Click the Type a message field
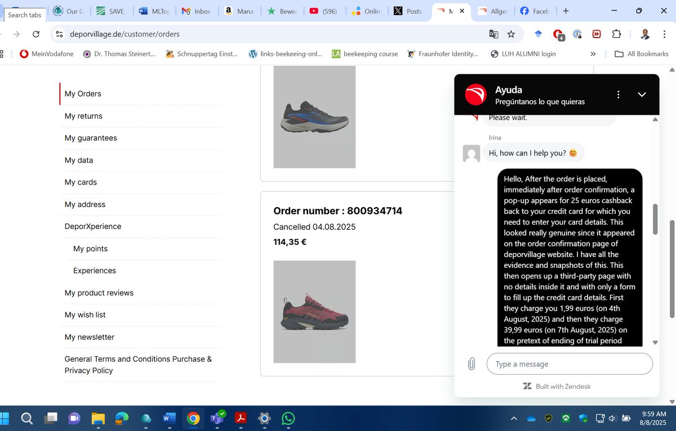Image resolution: width=676 pixels, height=431 pixels. click(x=570, y=364)
